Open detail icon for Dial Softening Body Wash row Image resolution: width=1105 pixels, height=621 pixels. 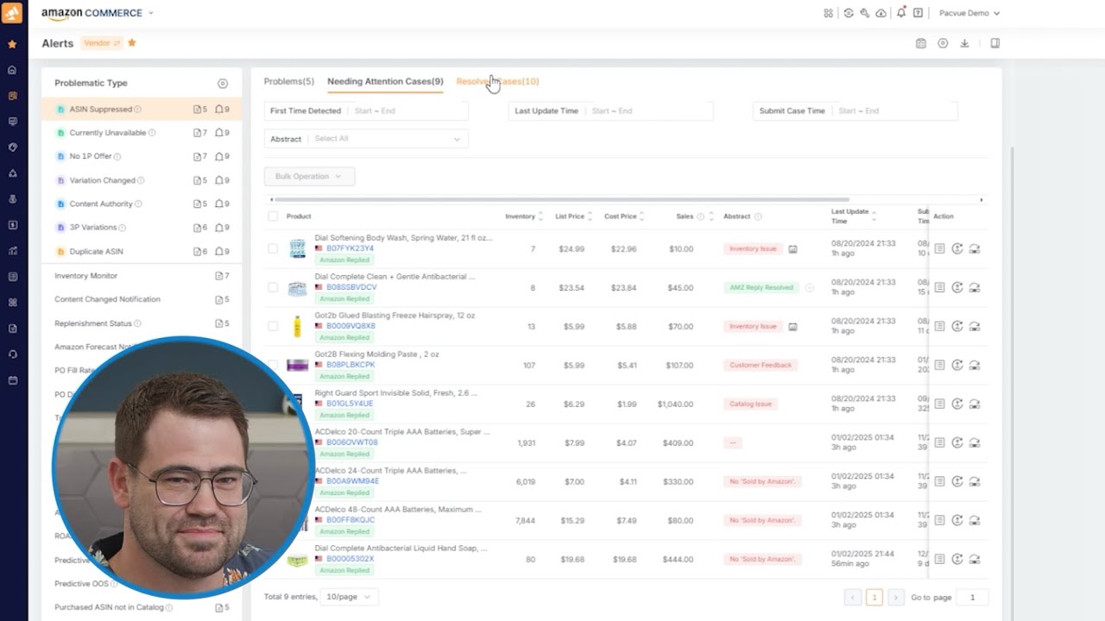[x=940, y=248]
